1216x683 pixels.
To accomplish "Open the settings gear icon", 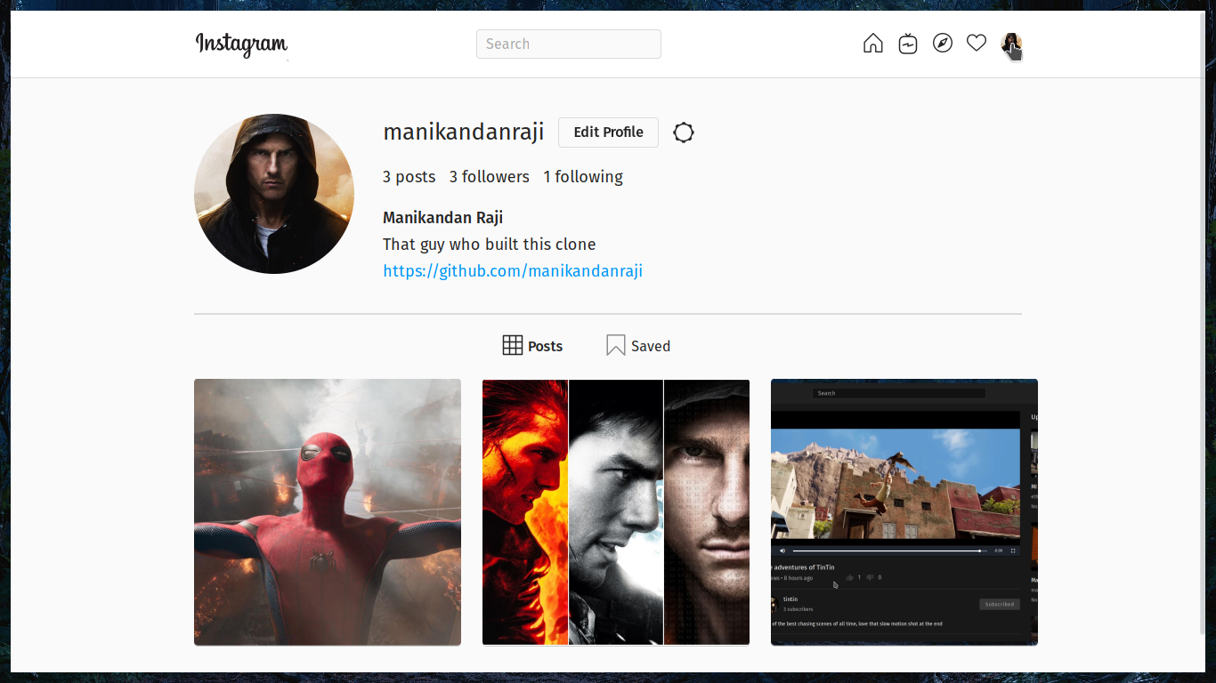I will pos(684,133).
